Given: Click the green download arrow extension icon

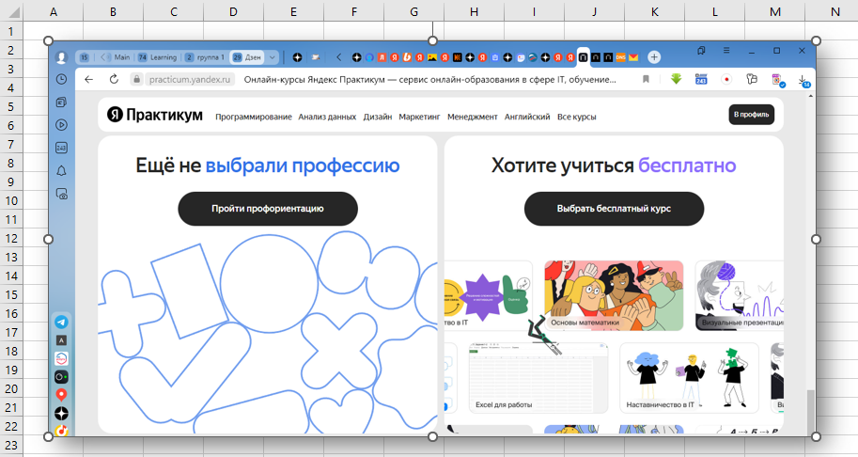Looking at the screenshot, I should (x=677, y=79).
